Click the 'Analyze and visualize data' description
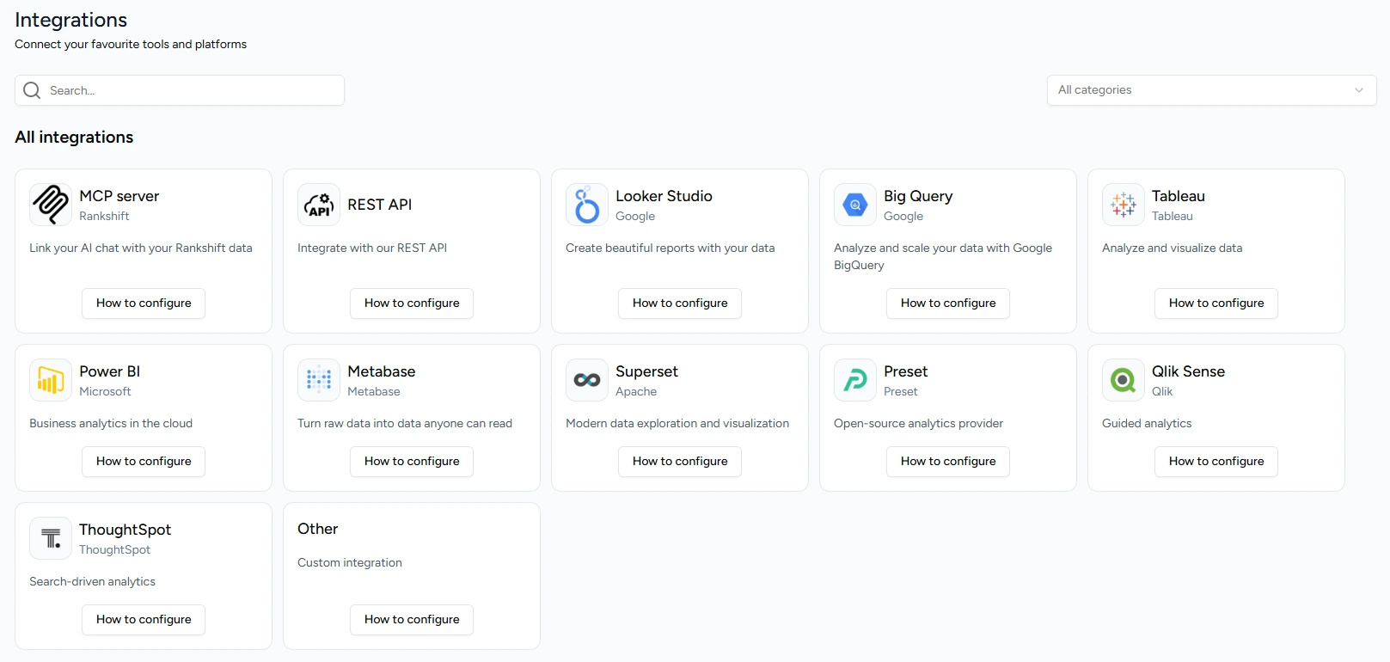Screen dimensions: 1390x662 1172,248
